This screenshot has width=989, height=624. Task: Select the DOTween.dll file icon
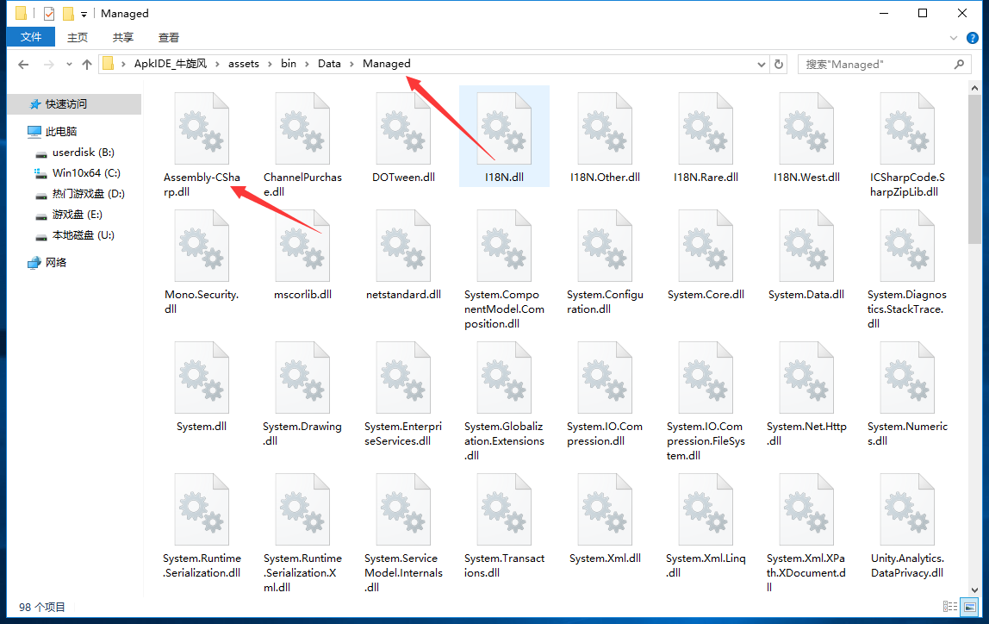pos(403,128)
